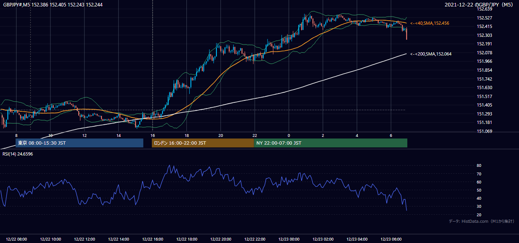This screenshot has height=243, width=519.
Task: Select the 200 SMA 152.064 label
Action: 431,54
